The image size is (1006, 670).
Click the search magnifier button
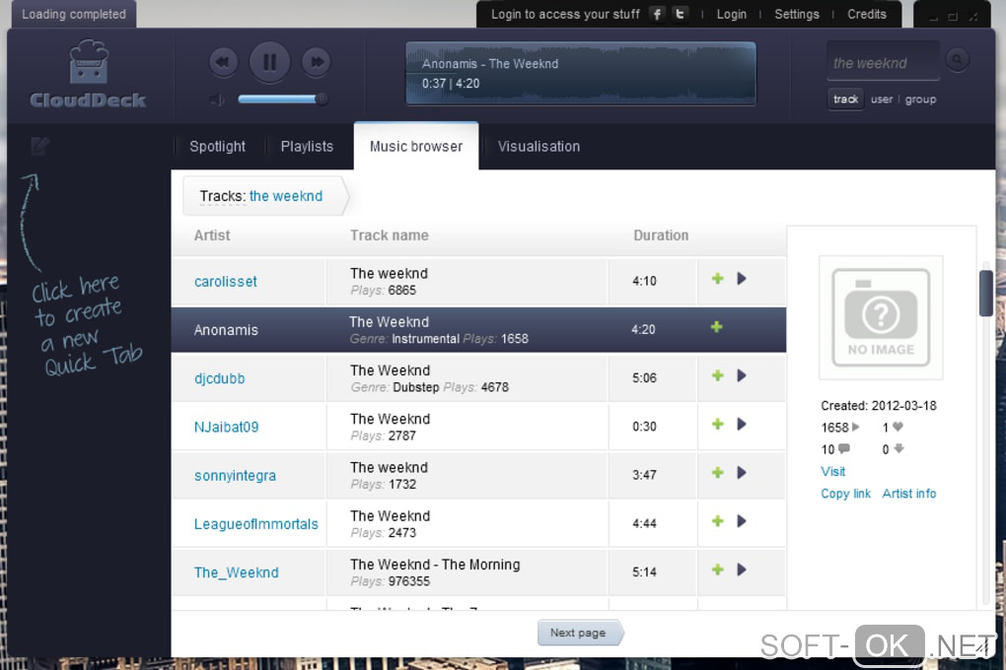tap(957, 60)
